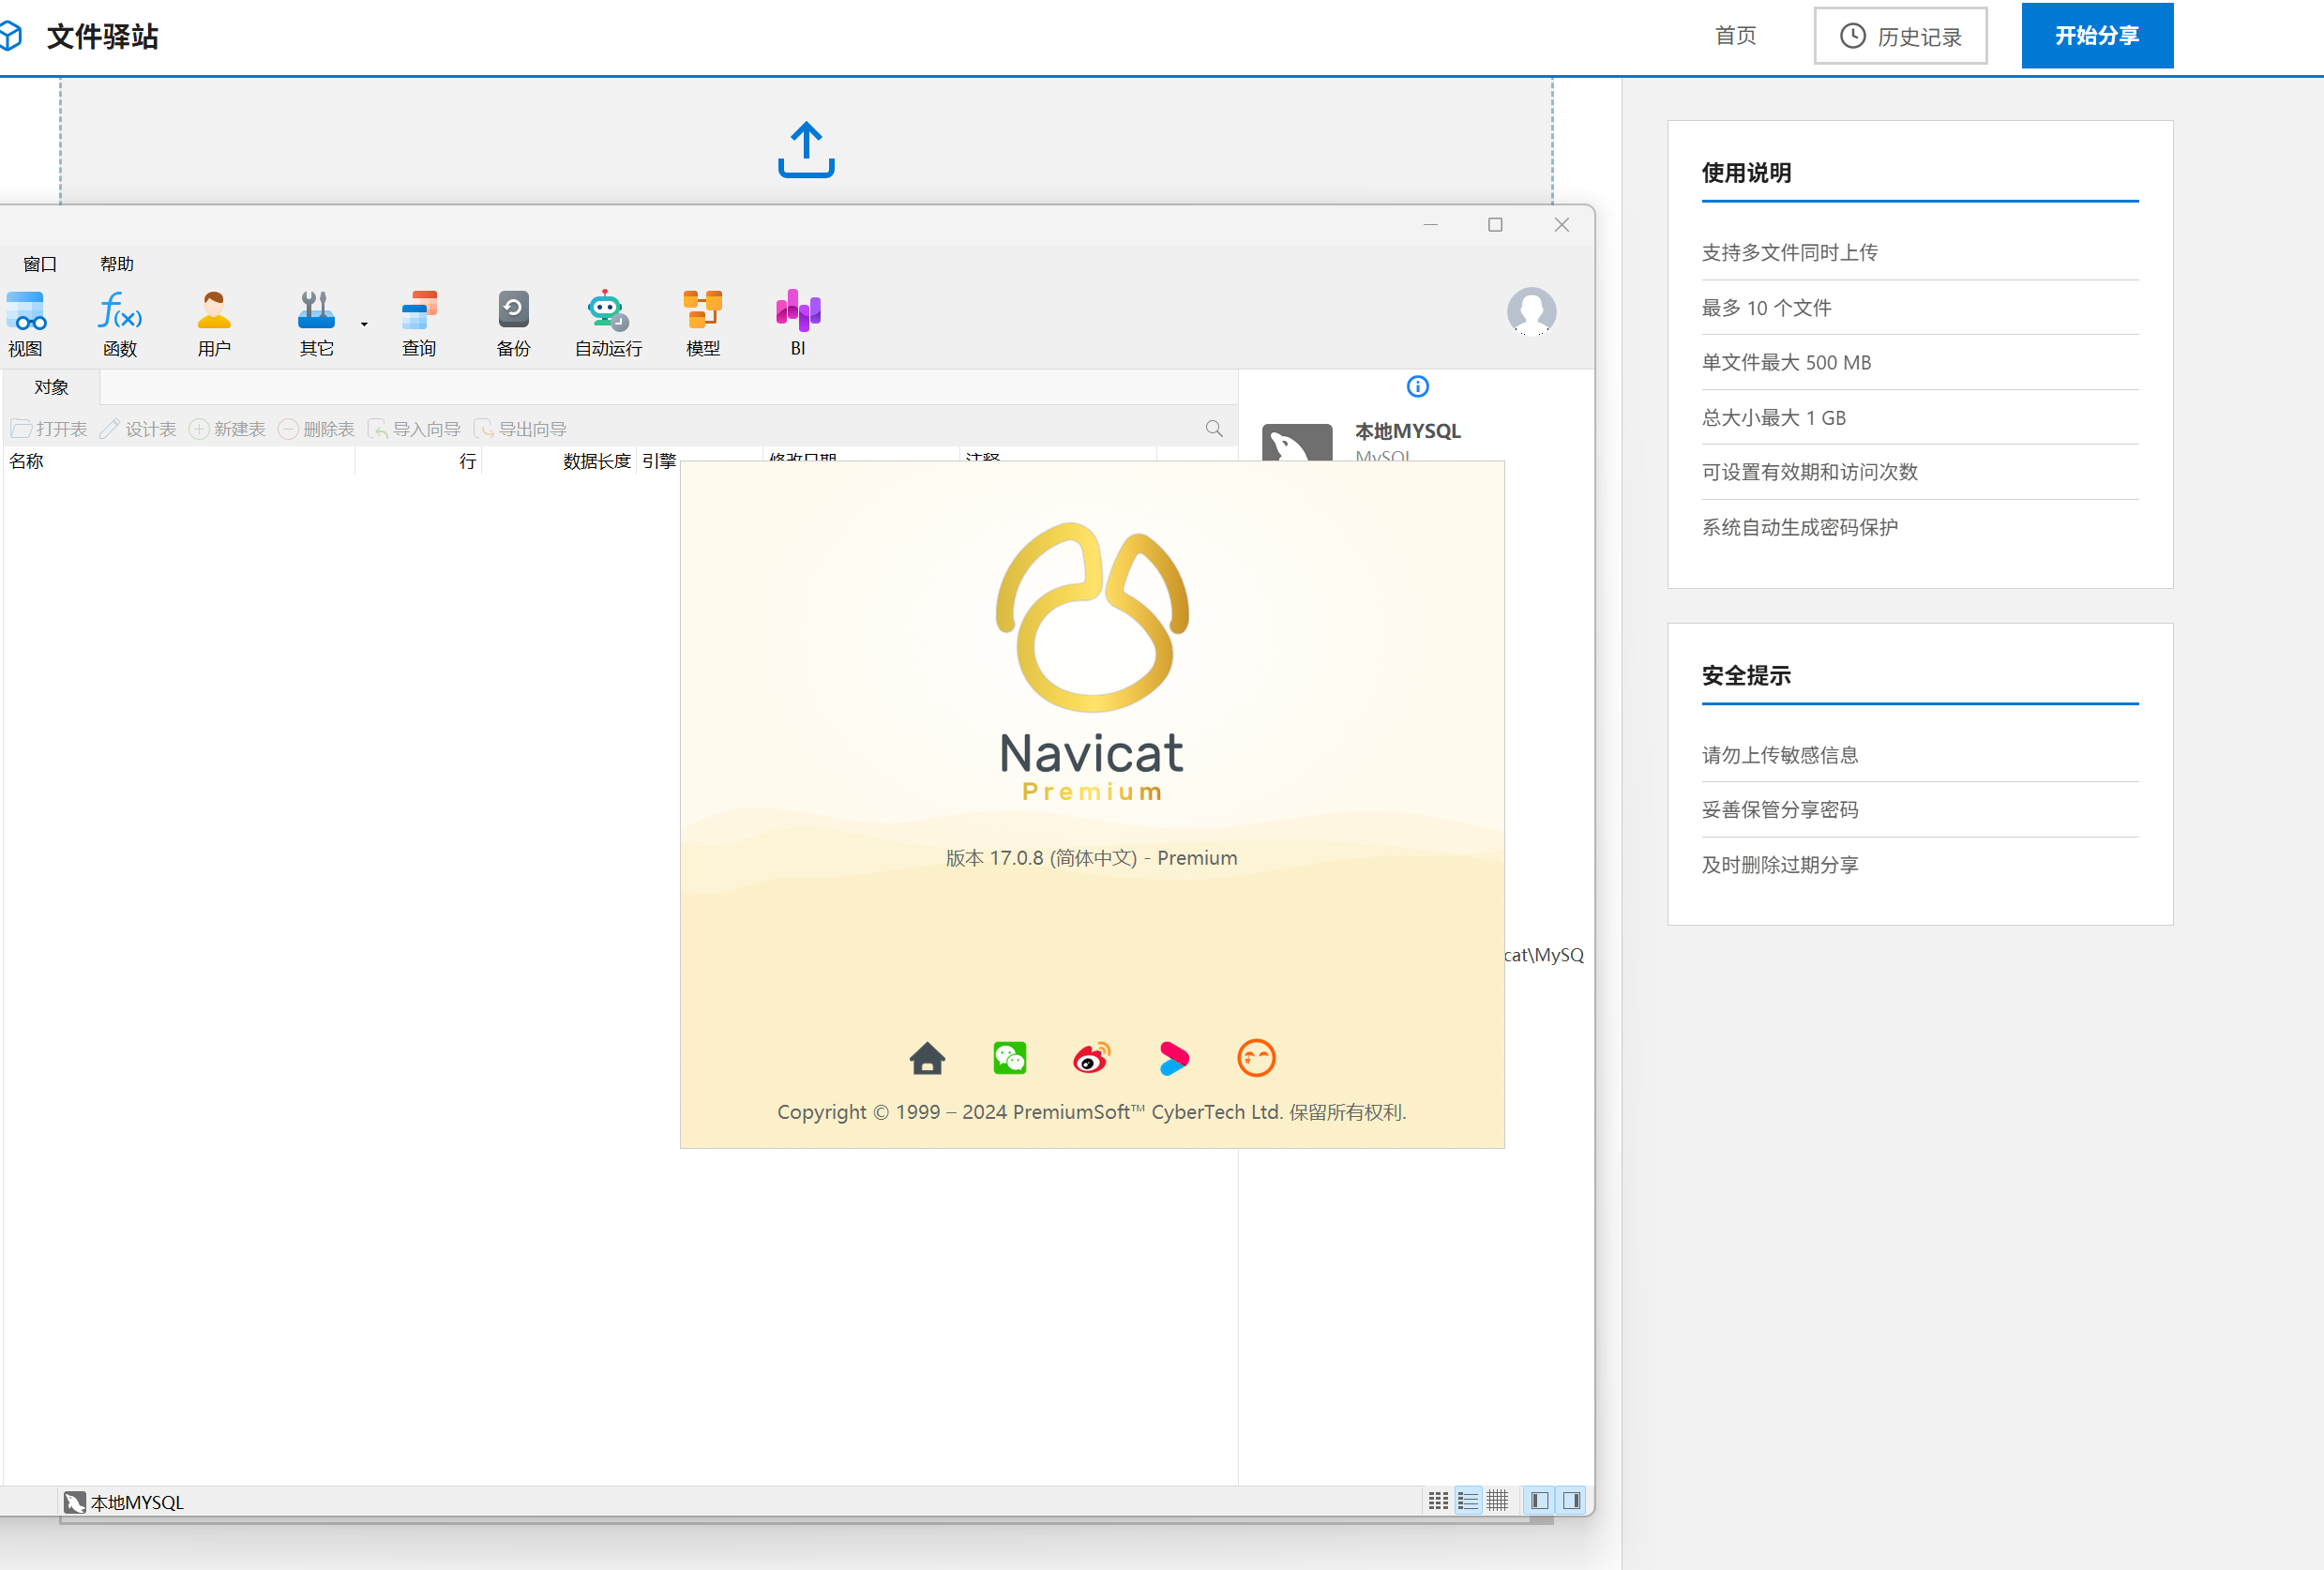Open the Backup (备份) tool
The height and width of the screenshot is (1570, 2324).
pyautogui.click(x=513, y=323)
